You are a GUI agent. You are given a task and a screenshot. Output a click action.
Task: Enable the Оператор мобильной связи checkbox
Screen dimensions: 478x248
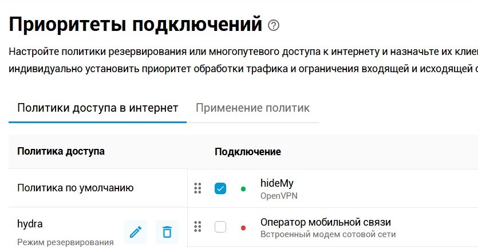(x=220, y=227)
